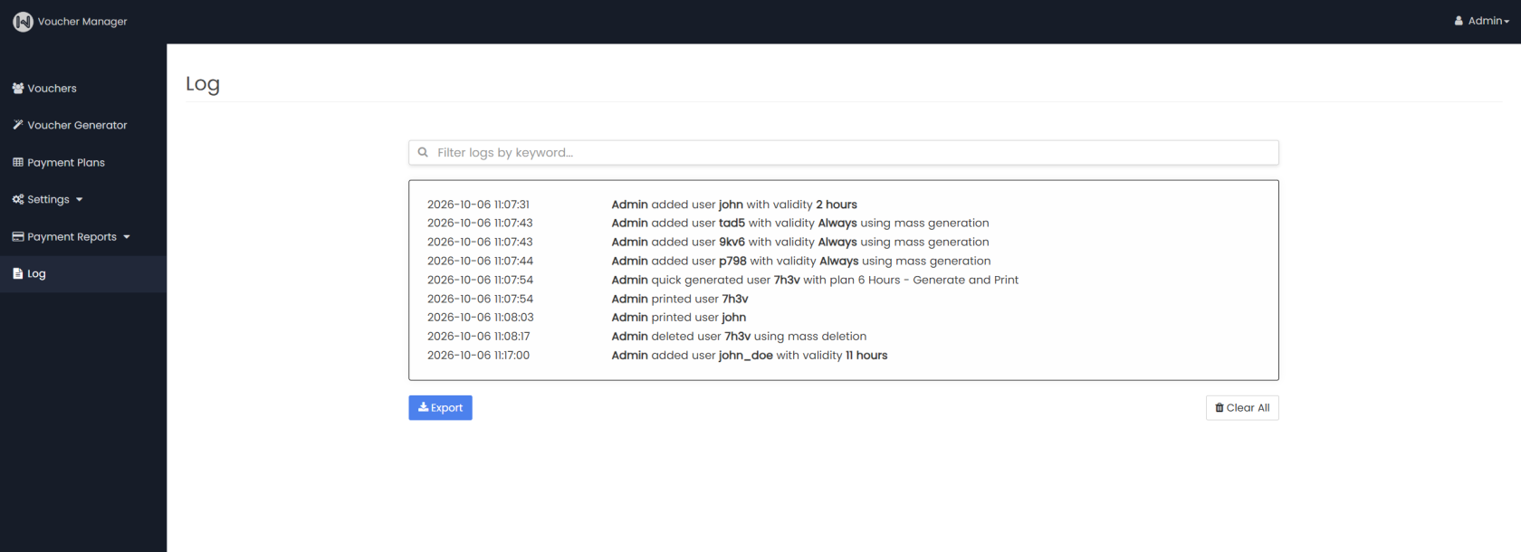1521x552 pixels.
Task: Click timestamp 2026-10-06 11:07:31
Action: (478, 205)
